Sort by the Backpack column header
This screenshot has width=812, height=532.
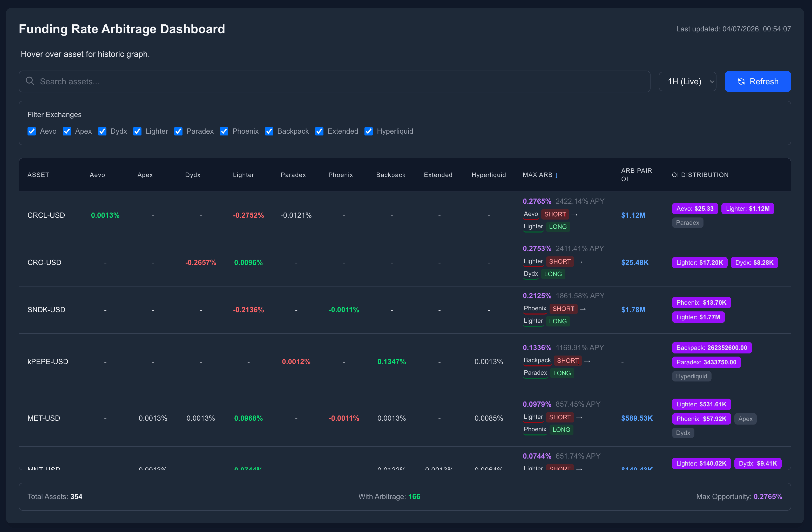[x=391, y=175]
